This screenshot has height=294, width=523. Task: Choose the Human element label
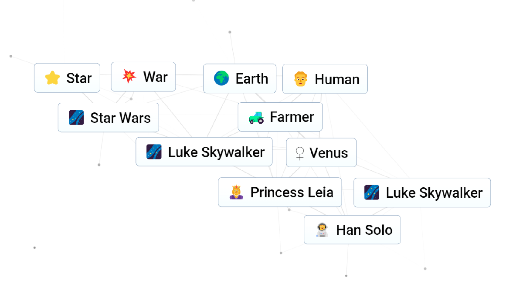[x=337, y=79]
